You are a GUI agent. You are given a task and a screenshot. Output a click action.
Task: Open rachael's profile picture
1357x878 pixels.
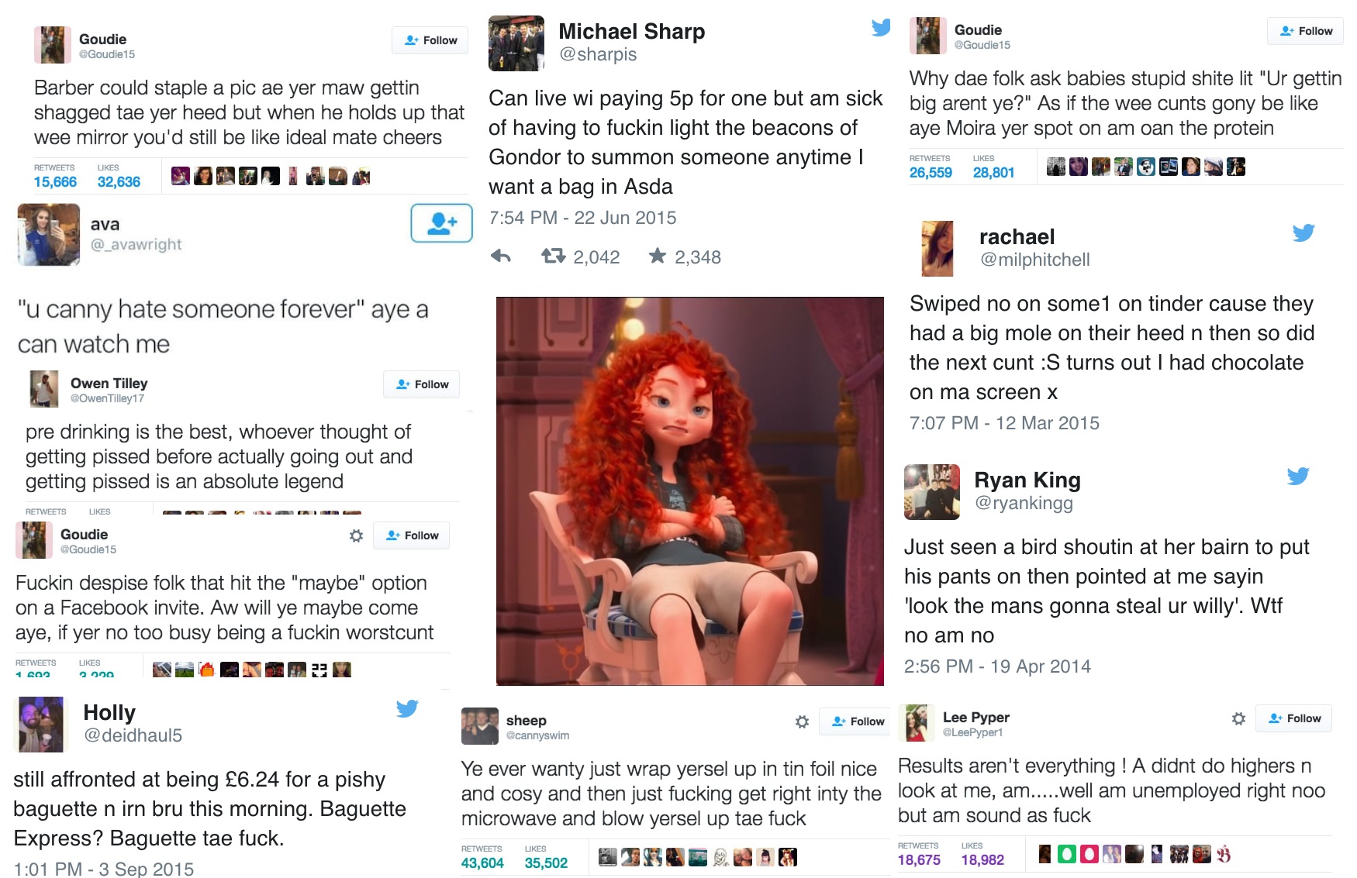click(x=937, y=248)
